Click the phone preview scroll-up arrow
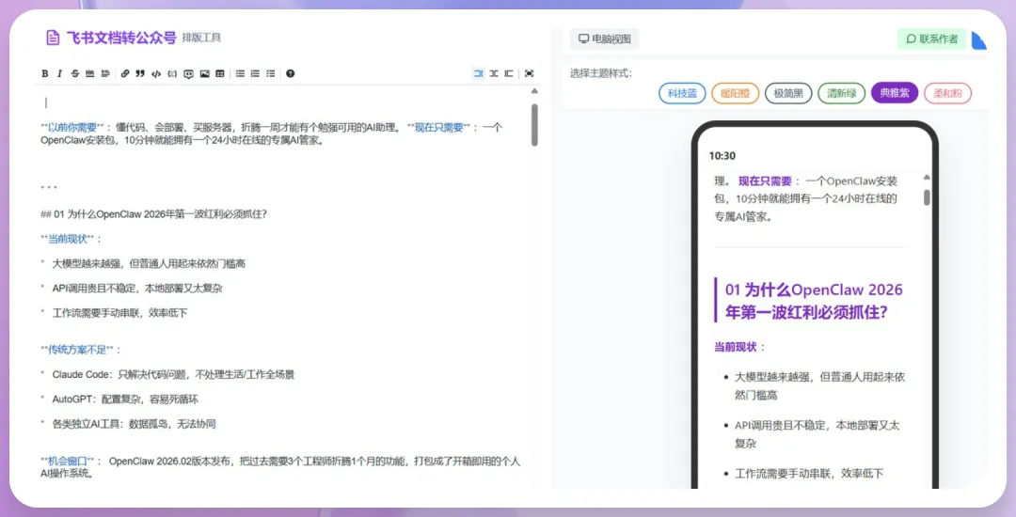 [x=927, y=178]
